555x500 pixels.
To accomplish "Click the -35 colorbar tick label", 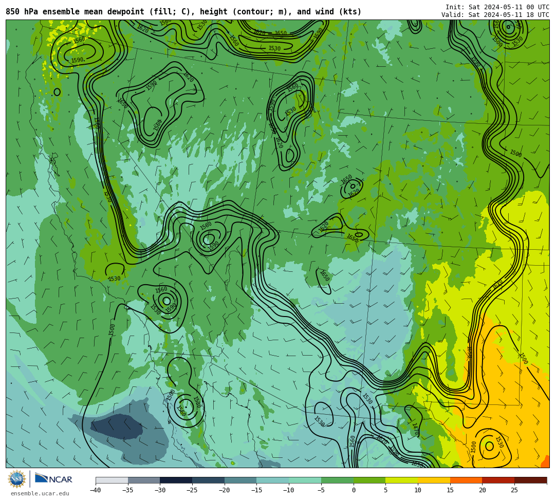I will tap(127, 490).
